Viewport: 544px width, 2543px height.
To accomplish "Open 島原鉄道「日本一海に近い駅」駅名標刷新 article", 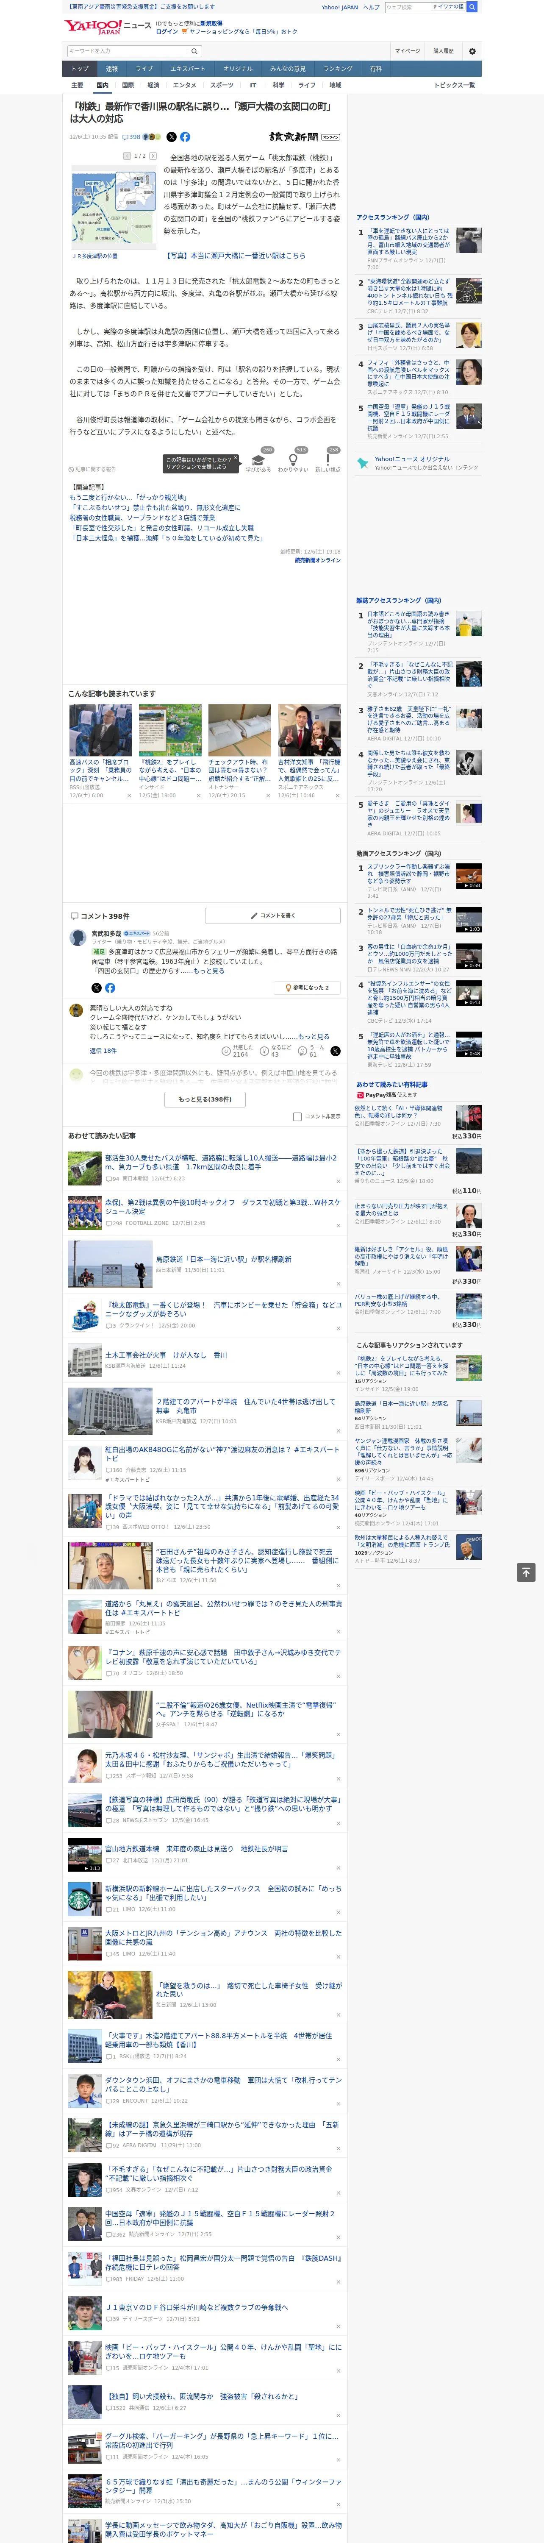I will [223, 1260].
